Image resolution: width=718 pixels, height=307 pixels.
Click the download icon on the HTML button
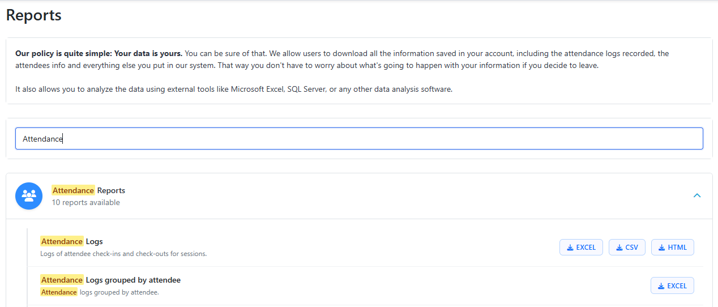click(x=661, y=248)
